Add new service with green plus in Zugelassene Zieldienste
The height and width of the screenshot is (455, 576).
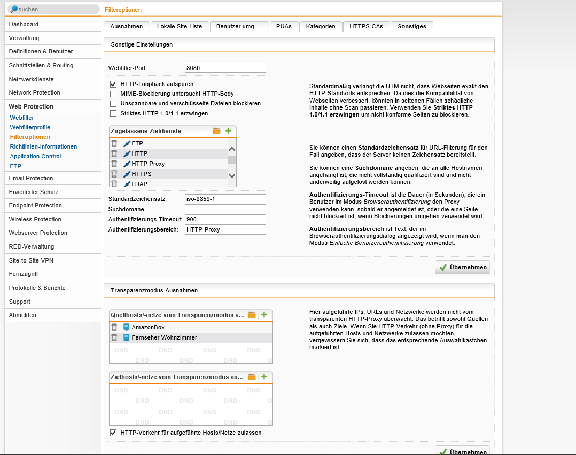coord(228,131)
